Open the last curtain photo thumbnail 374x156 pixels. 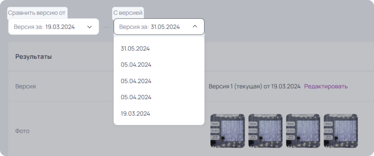(341, 131)
